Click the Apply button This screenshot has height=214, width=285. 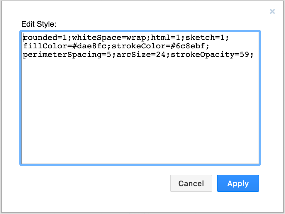(x=238, y=183)
